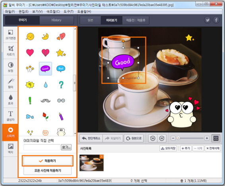Click the orange rotation handle on Good sticker
This screenshot has width=225, height=186.
123,41
